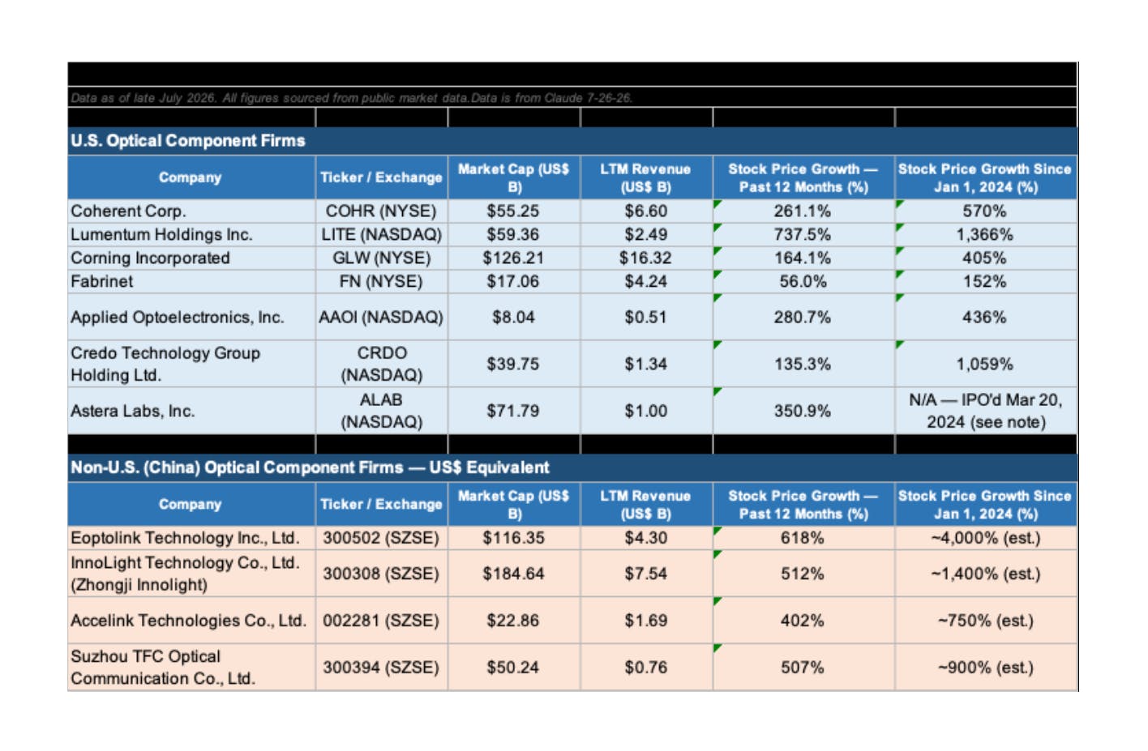Click the 'CRDO (NASDAQ)' ticker cell

pos(381,365)
